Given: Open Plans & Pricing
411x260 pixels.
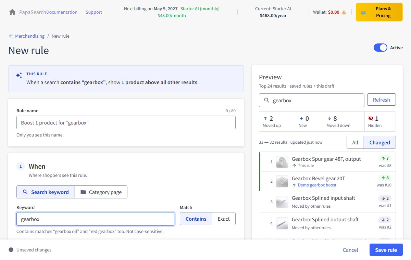Looking at the screenshot, I should pyautogui.click(x=379, y=12).
